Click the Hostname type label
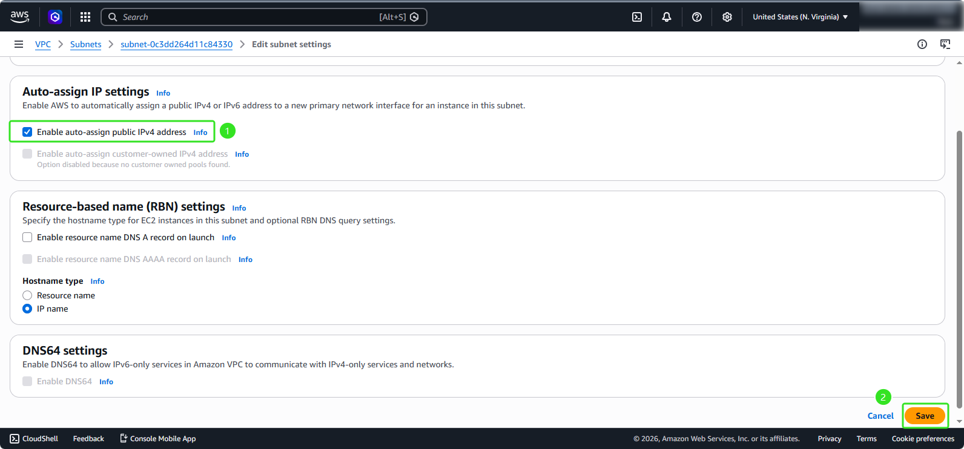 [53, 281]
